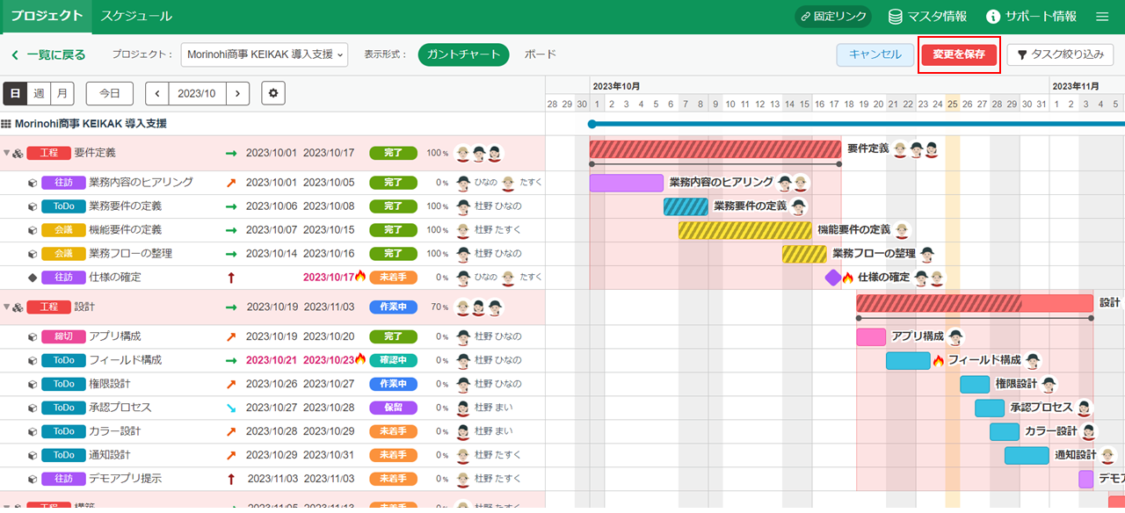The width and height of the screenshot is (1125, 513).
Task: Click the 業務内容のヒアリング purple gantt bar
Action: pos(627,183)
